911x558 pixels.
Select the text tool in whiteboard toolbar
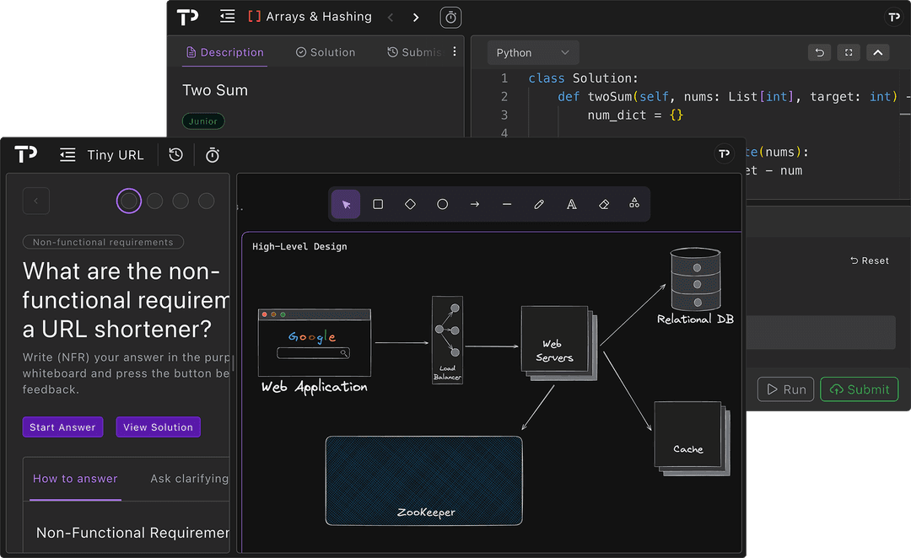coord(571,204)
